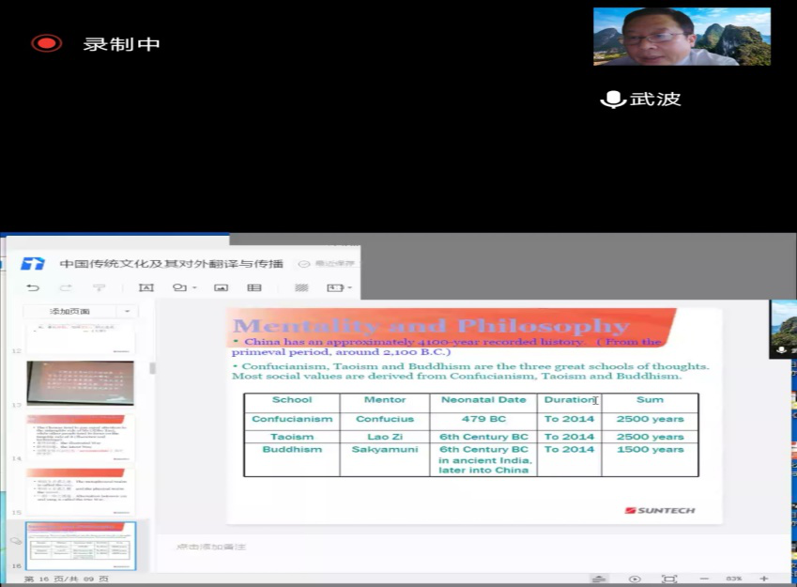Toggle notes pane in status bar
This screenshot has width=797, height=587.
point(599,579)
